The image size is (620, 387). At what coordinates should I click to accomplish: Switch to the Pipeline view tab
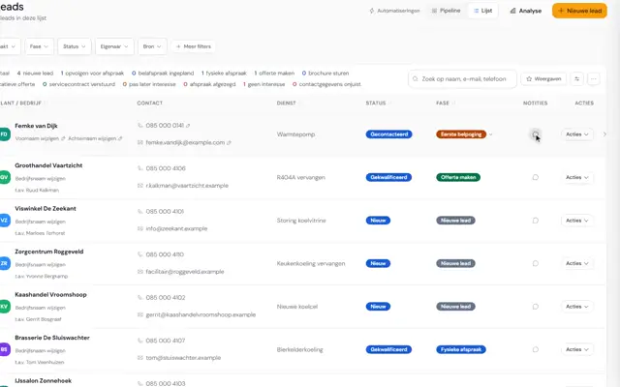(x=446, y=11)
